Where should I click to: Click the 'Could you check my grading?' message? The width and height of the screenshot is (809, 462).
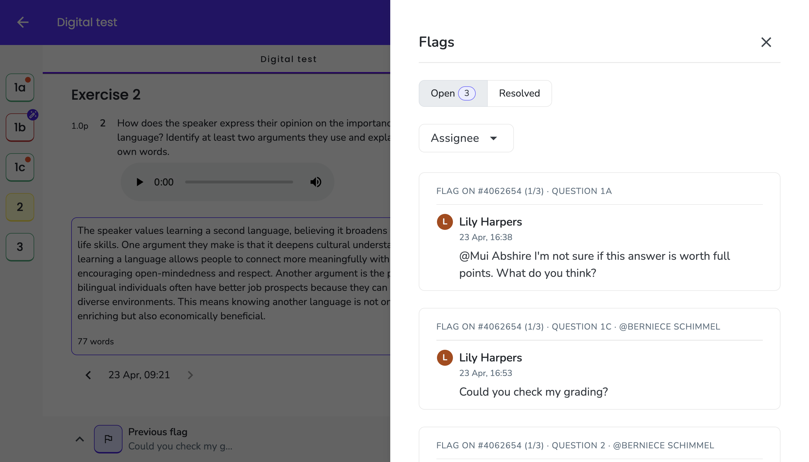click(x=533, y=392)
